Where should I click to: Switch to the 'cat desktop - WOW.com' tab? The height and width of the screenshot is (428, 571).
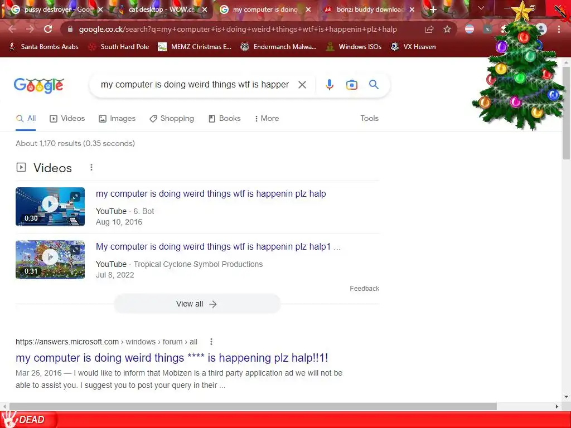pos(162,9)
